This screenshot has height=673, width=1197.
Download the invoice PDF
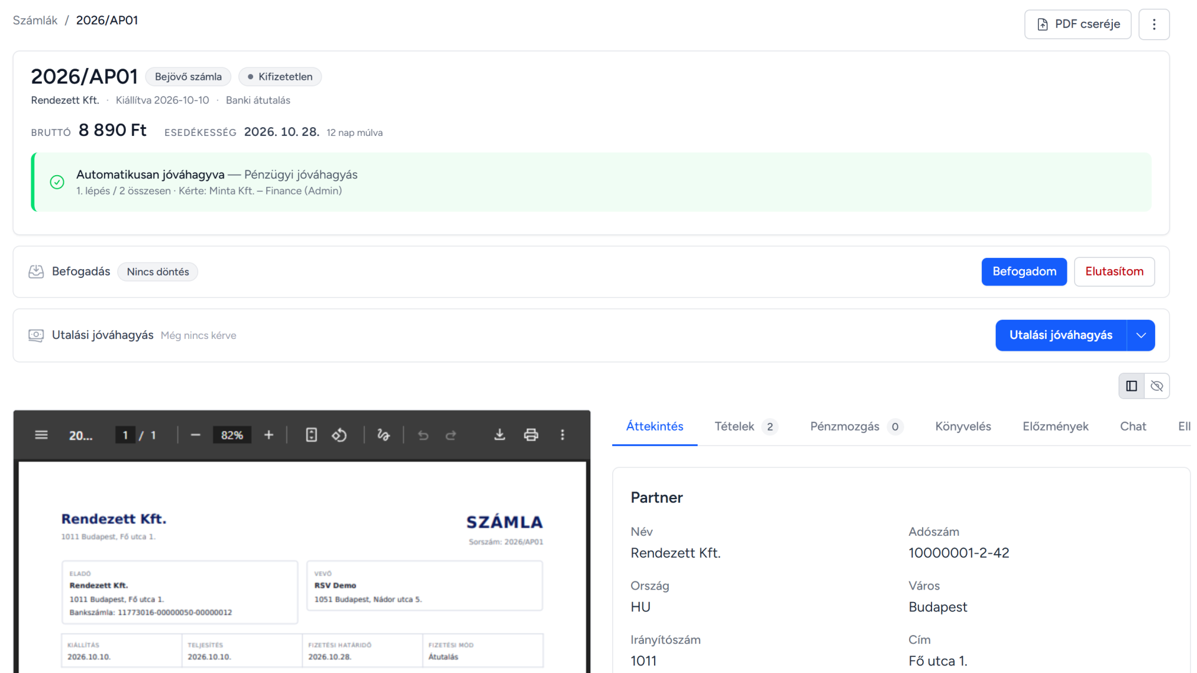click(x=499, y=435)
